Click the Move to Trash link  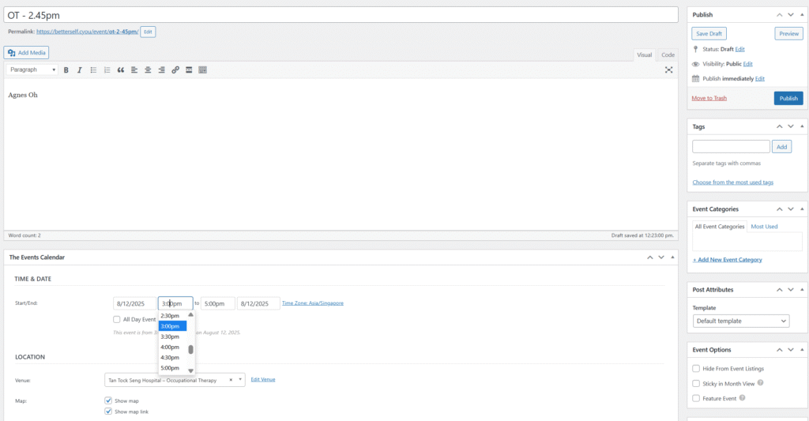point(709,98)
